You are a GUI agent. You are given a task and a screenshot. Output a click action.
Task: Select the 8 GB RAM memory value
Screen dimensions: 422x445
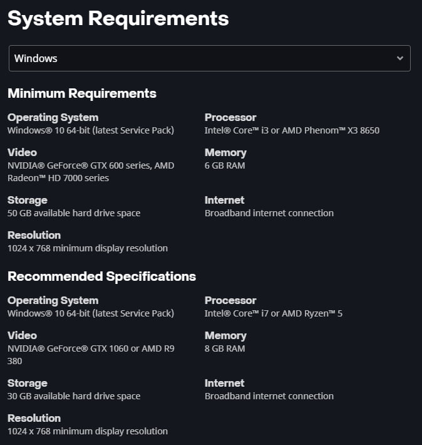[x=225, y=348]
